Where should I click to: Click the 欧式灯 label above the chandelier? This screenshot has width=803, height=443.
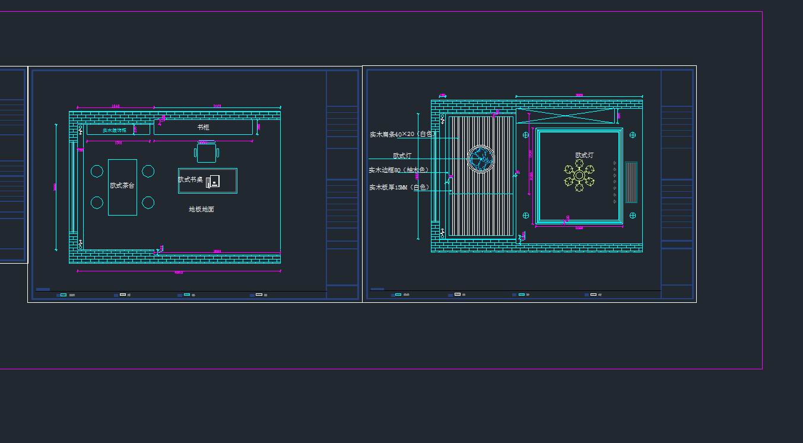[584, 155]
